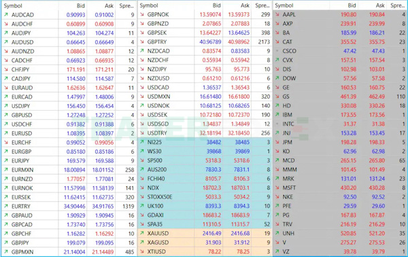
Task: Click the up arrow icon beside AUDJPY
Action: point(6,33)
